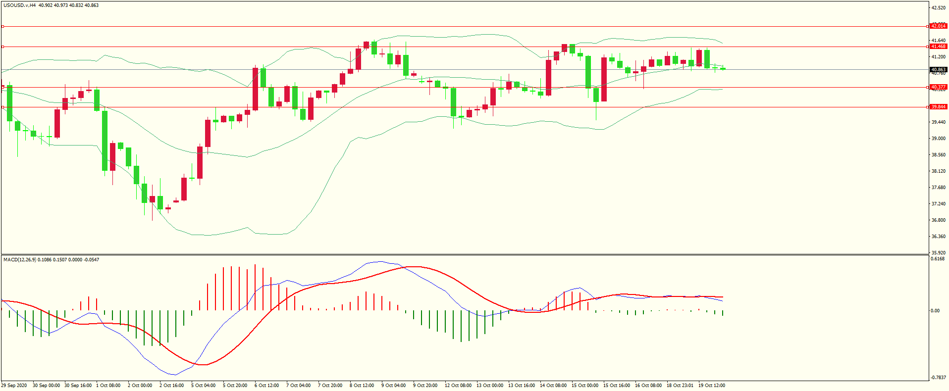
Task: Click the 38.120 price scale value
Action: (x=938, y=171)
